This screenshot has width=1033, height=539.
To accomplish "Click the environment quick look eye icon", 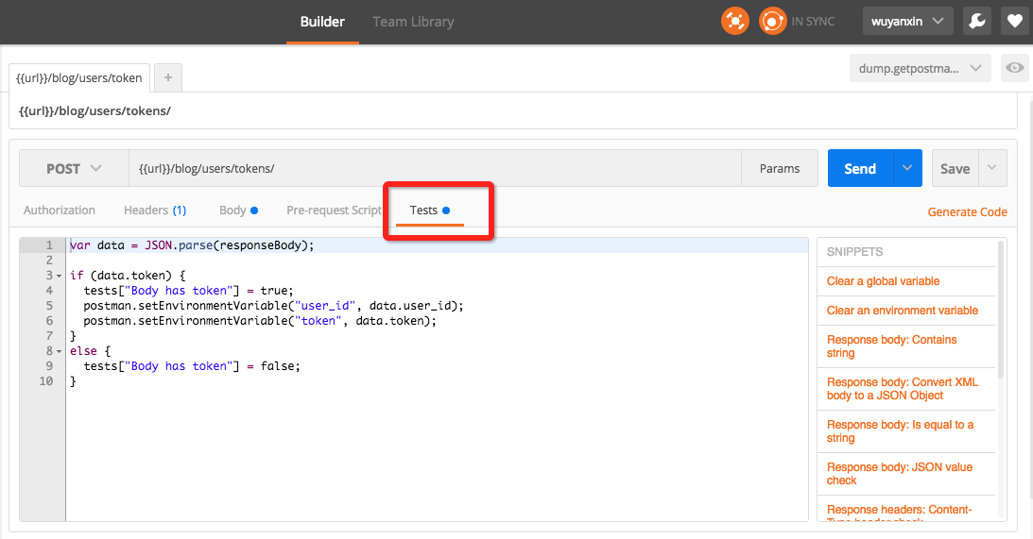I will [x=1015, y=68].
